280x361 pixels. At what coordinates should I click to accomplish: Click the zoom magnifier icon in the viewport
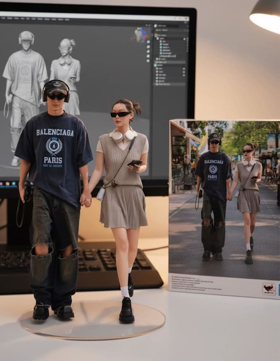click(148, 42)
